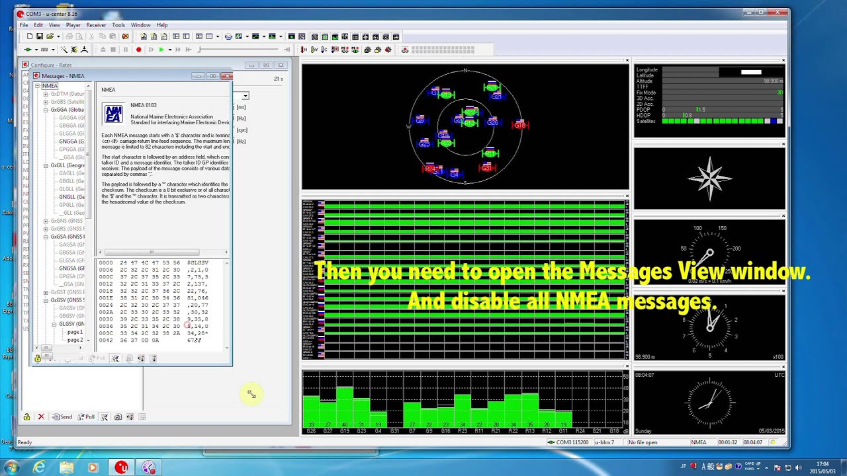Open the Player menu
The image size is (847, 476).
point(73,25)
